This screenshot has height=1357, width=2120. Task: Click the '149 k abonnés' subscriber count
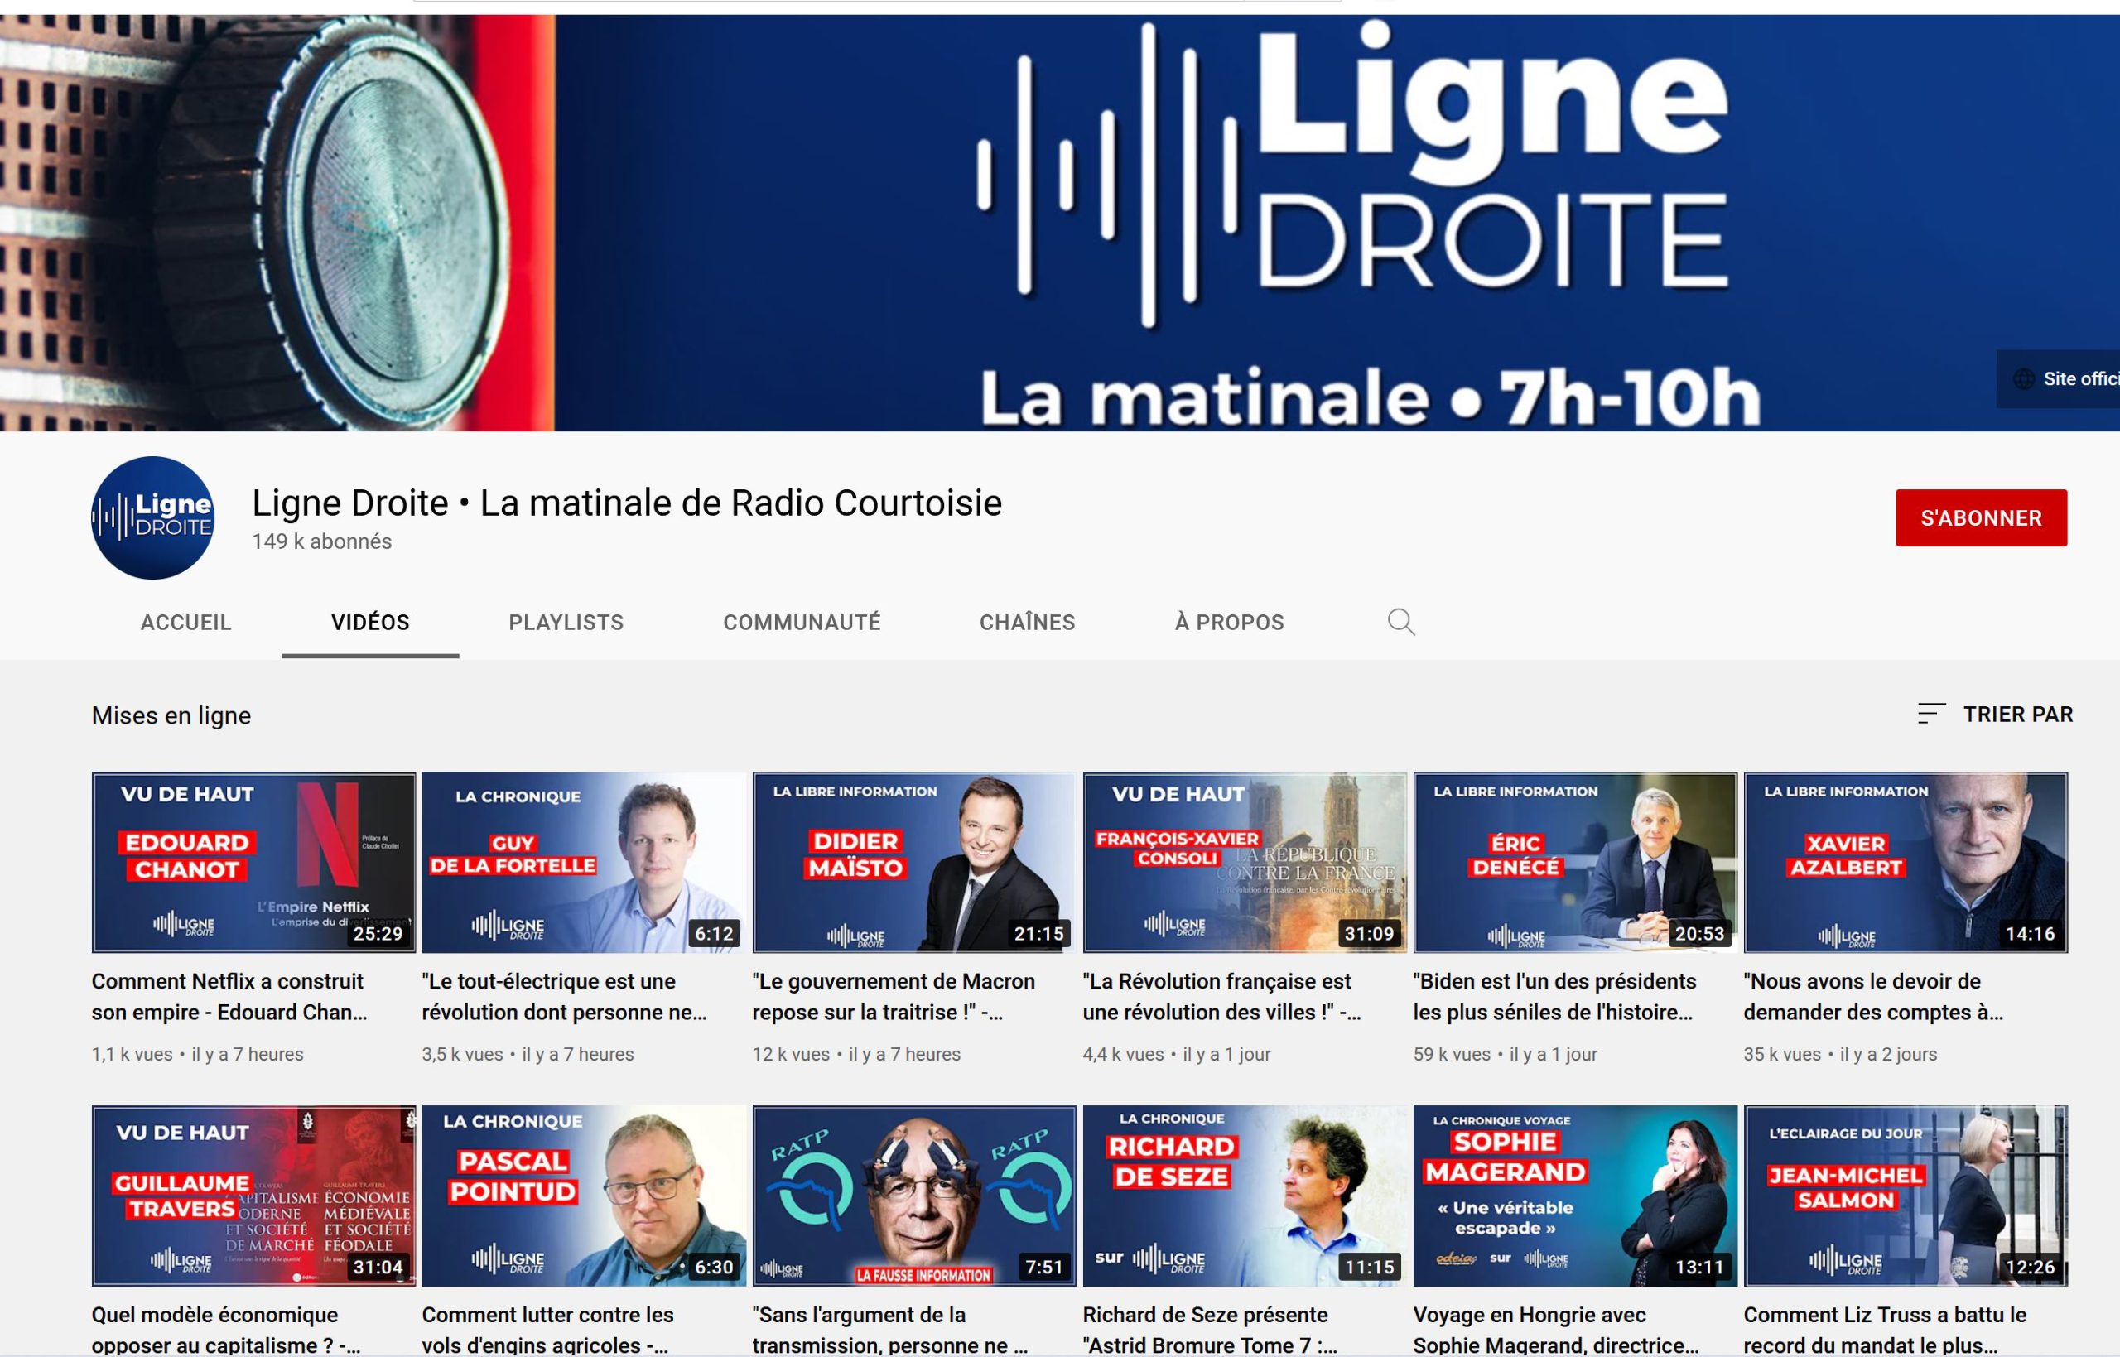tap(321, 541)
